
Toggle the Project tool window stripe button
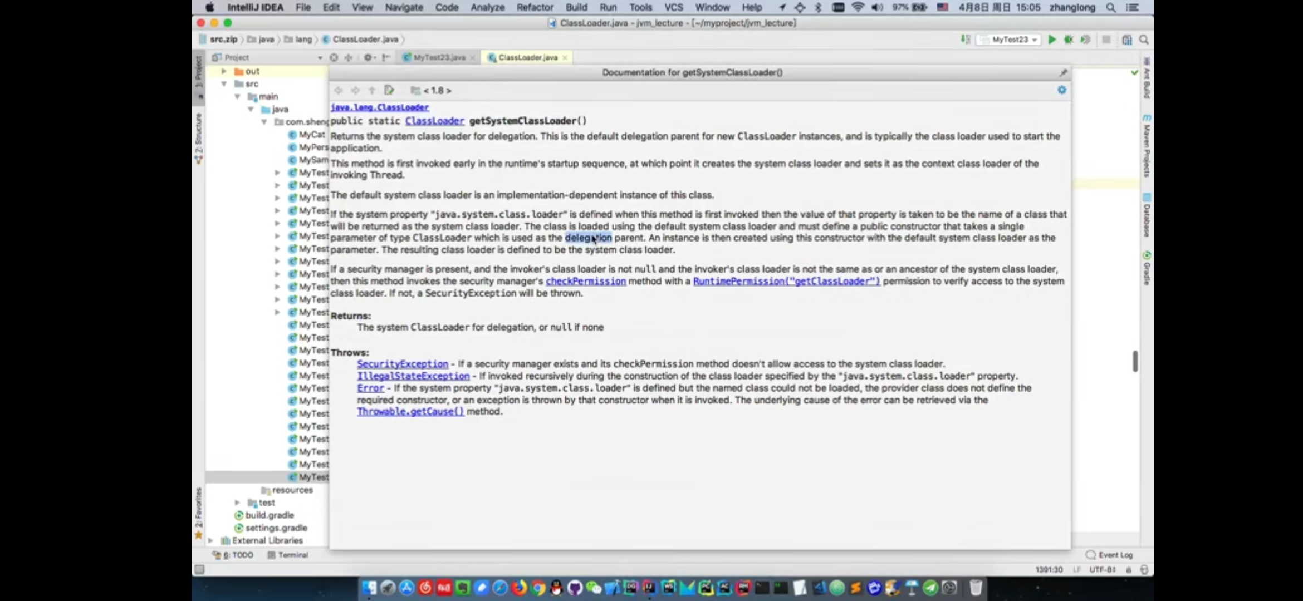(199, 72)
